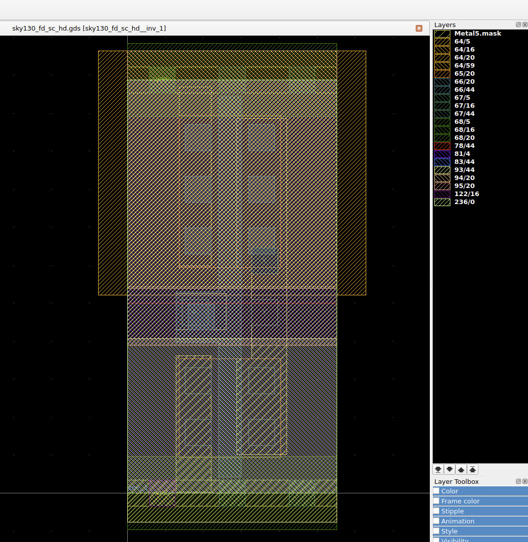Click the purple 81/4 layer swatch

click(x=442, y=154)
